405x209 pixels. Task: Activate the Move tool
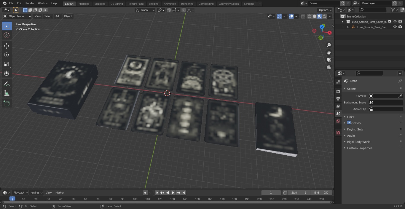[7, 46]
